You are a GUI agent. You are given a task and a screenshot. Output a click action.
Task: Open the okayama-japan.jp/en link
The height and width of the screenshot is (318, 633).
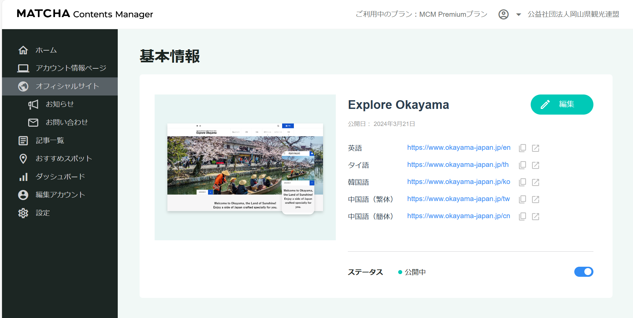[459, 148]
